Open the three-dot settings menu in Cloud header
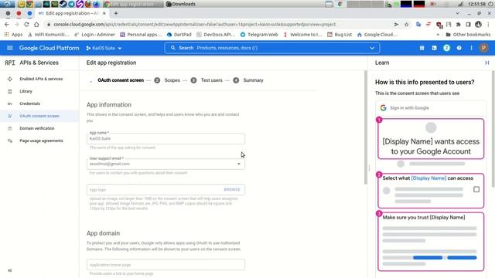Screen dimensions: 495x278 point(471,48)
